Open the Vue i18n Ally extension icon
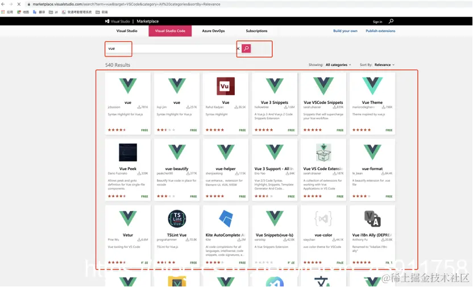The width and height of the screenshot is (473, 287). coord(372,219)
